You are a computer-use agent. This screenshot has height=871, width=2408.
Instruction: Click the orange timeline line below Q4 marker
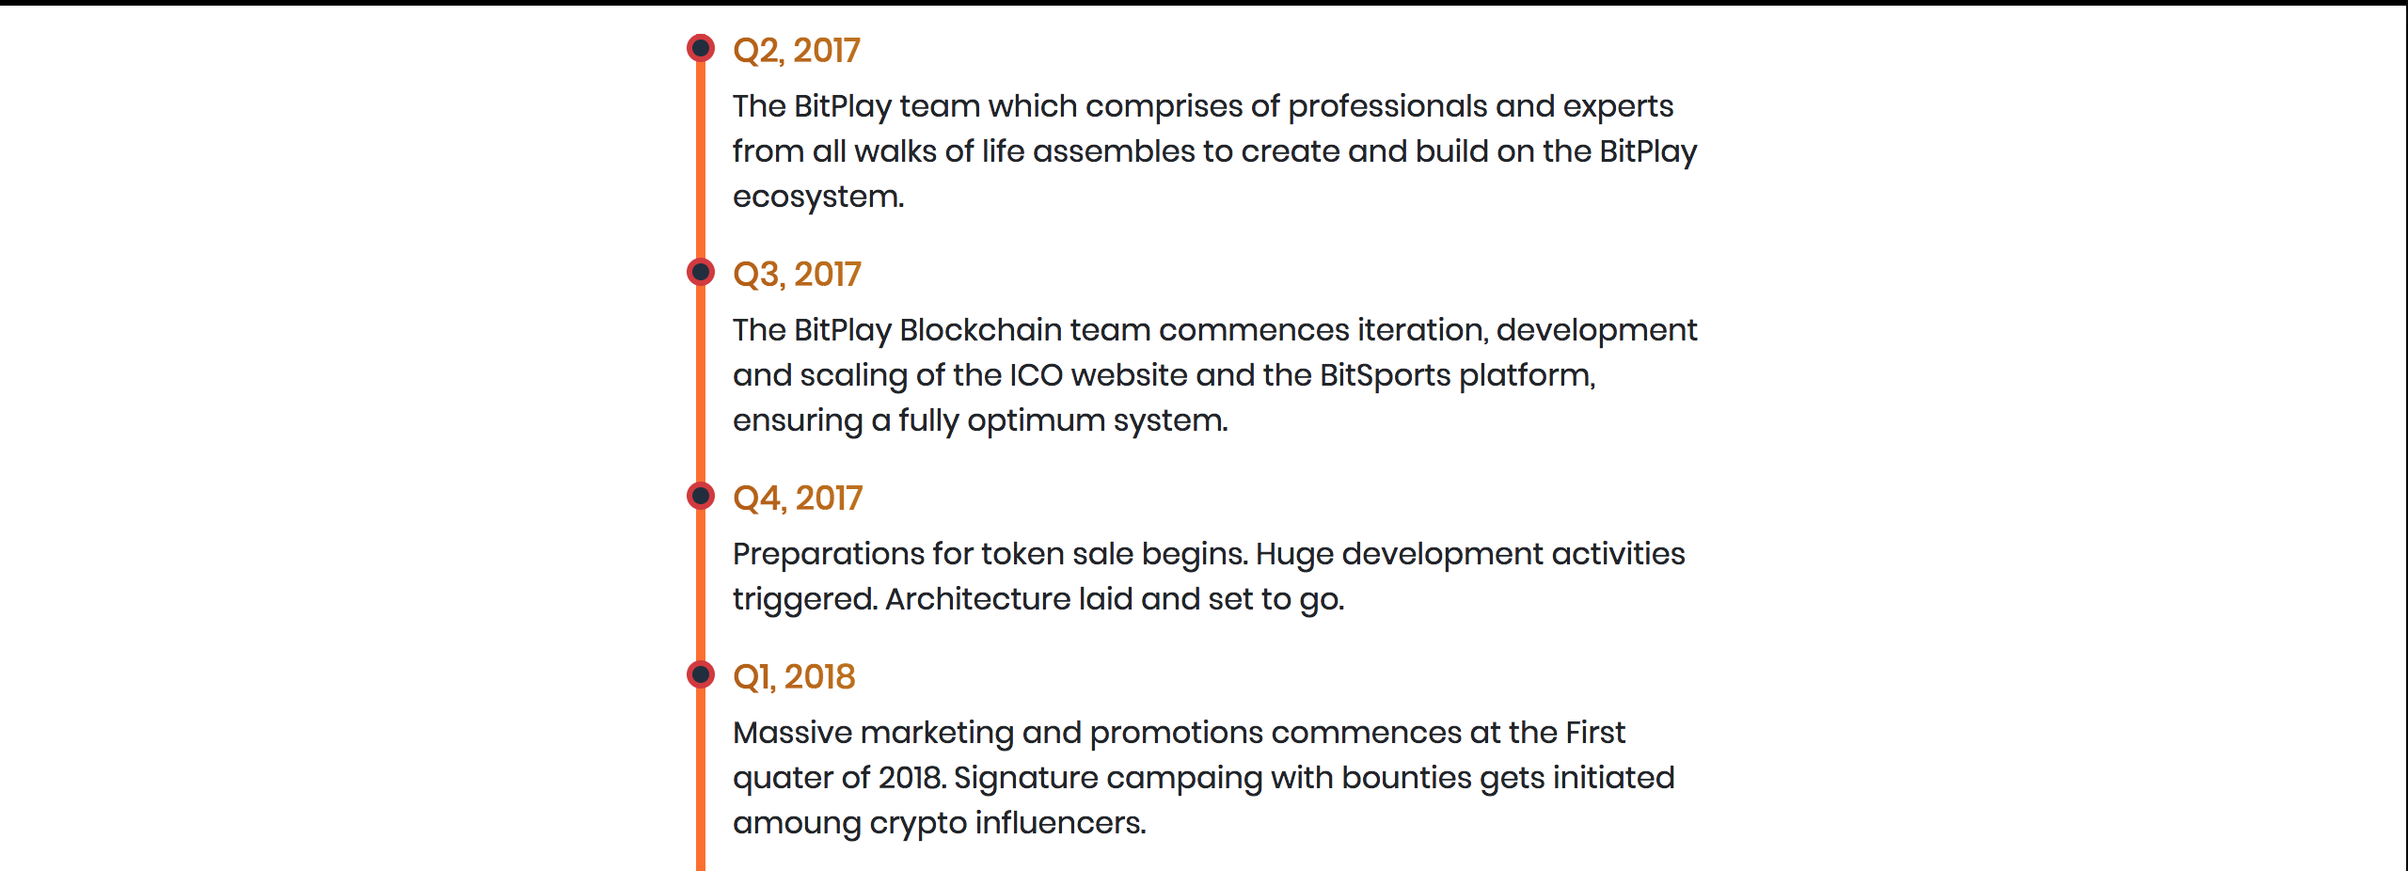(x=701, y=585)
